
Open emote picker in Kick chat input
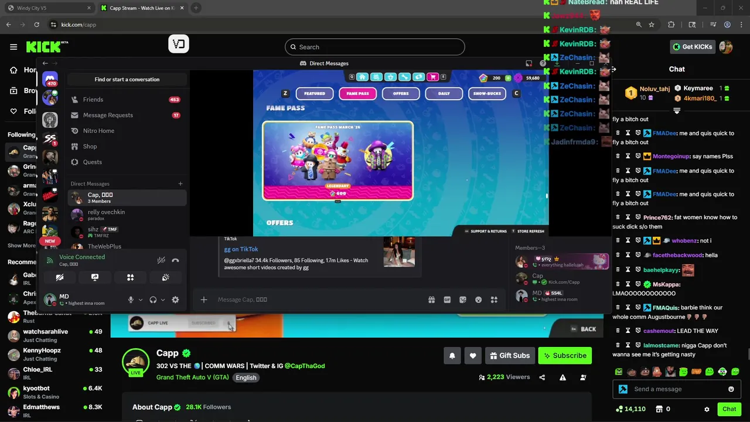731,389
